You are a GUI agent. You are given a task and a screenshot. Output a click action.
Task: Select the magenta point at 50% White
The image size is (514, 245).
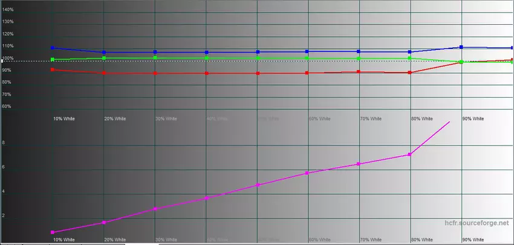(x=258, y=185)
